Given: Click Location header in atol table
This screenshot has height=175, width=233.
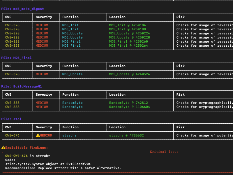Looking at the screenshot, I should pos(117,127).
